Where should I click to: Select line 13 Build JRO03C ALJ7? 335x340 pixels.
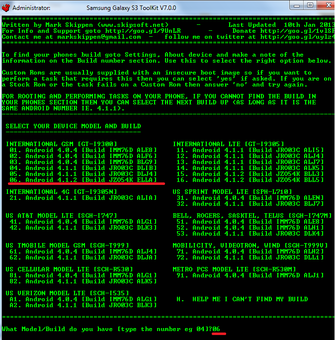(x=250, y=162)
